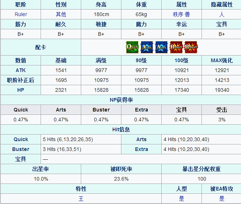The height and width of the screenshot is (204, 241).
Task: Click the Hit信息 section header
Action: click(x=120, y=129)
